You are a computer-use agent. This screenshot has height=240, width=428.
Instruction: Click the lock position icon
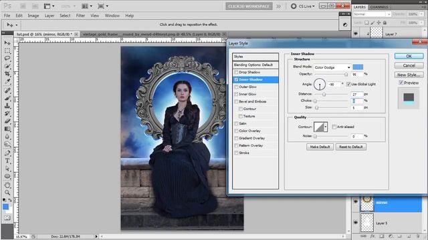pos(379,23)
